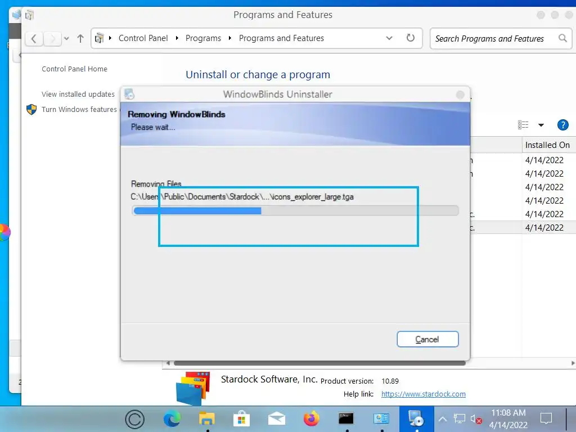The height and width of the screenshot is (432, 576).
Task: Open the clock showing 11:08 AM
Action: 508,418
